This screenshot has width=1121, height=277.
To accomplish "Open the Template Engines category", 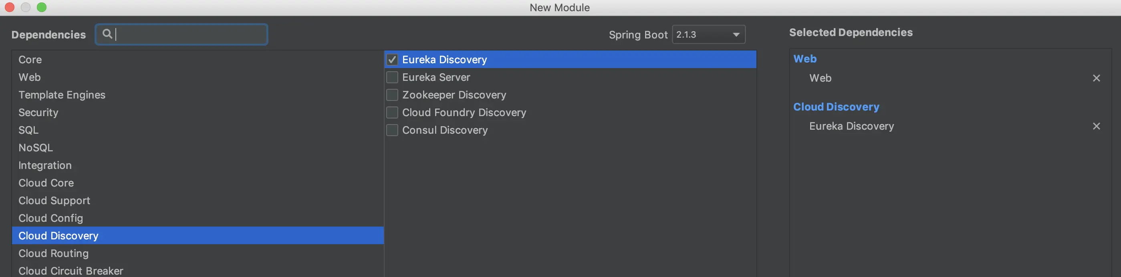I will (x=198, y=95).
